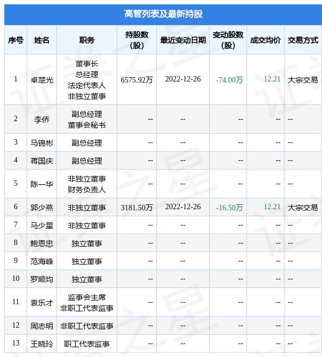This screenshot has width=322, height=357.
Task: Select the name 鲍恩忠
Action: [x=42, y=243]
